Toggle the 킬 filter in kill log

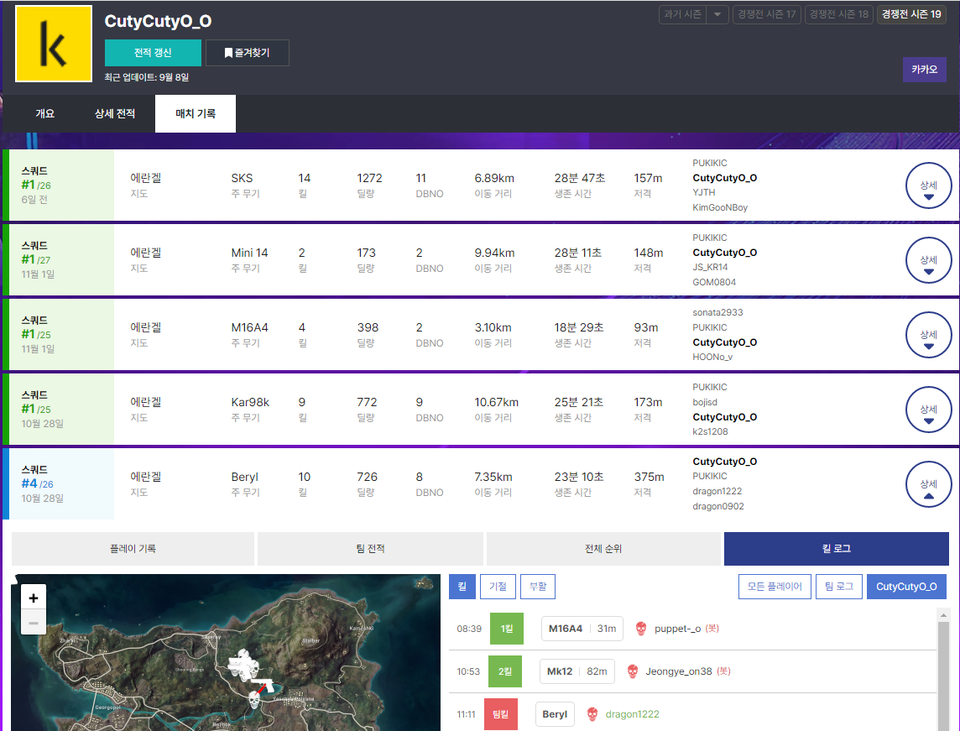(462, 587)
